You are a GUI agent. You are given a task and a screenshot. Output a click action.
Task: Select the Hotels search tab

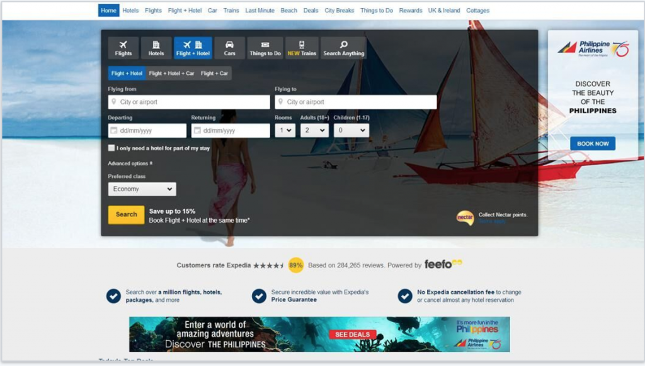pyautogui.click(x=156, y=48)
